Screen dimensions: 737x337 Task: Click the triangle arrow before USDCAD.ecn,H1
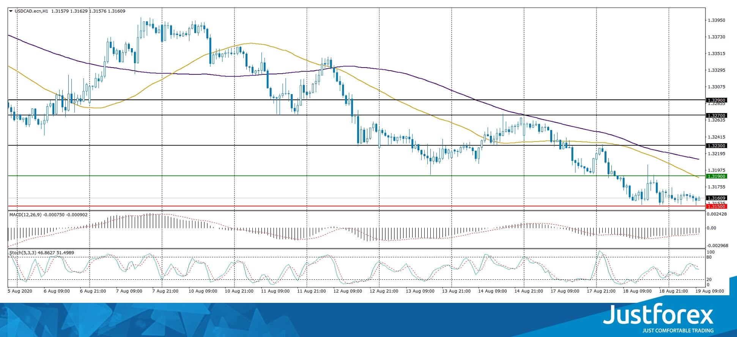pos(11,11)
